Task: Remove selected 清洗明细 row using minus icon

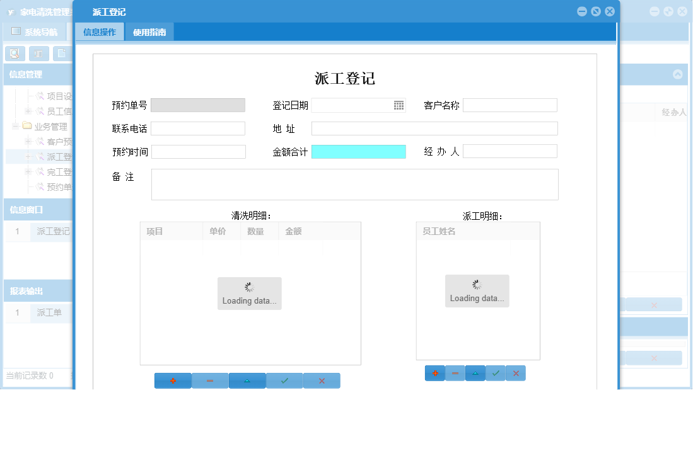Action: point(210,380)
